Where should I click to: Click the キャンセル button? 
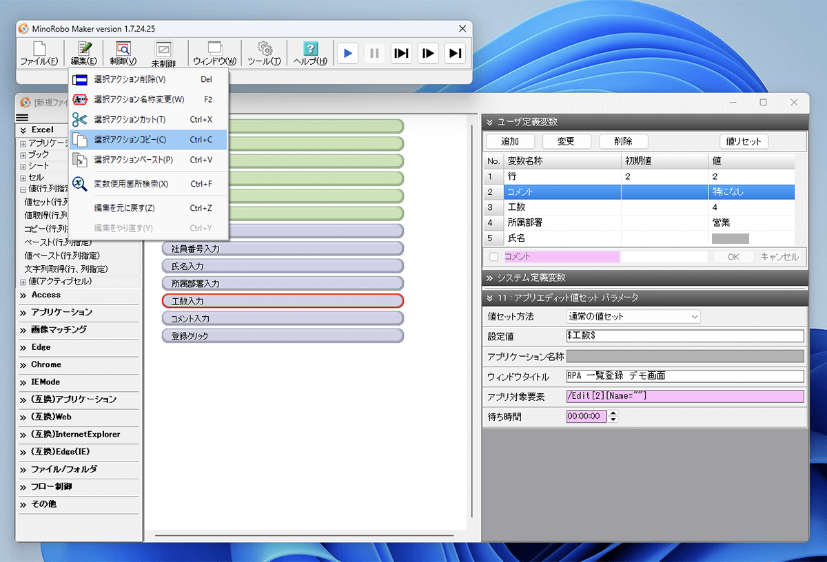pyautogui.click(x=779, y=257)
